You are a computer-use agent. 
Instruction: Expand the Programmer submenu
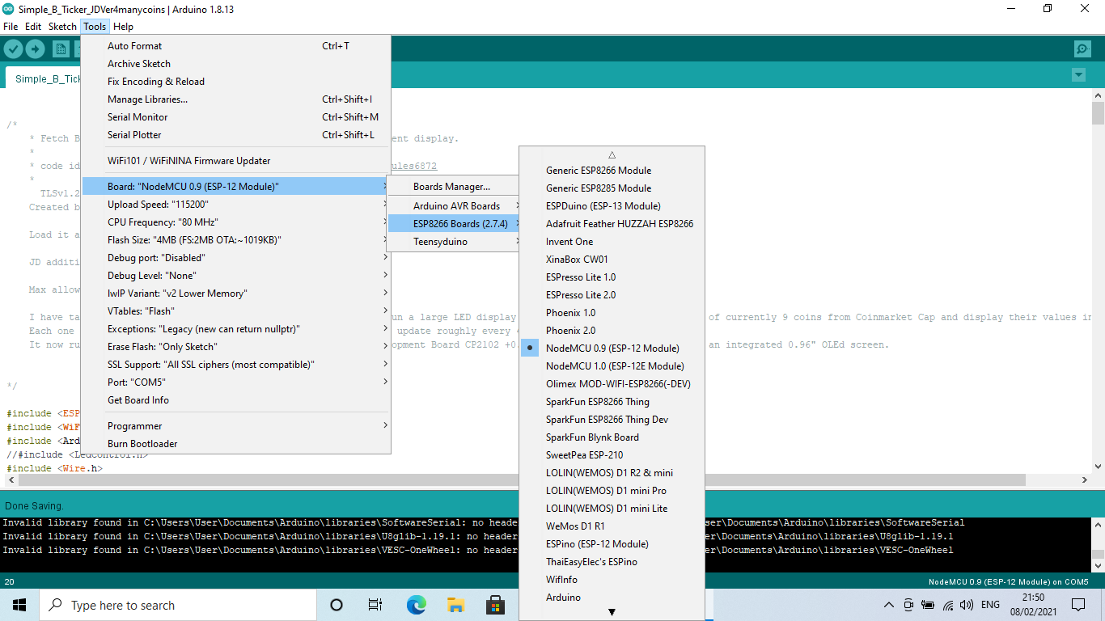235,426
